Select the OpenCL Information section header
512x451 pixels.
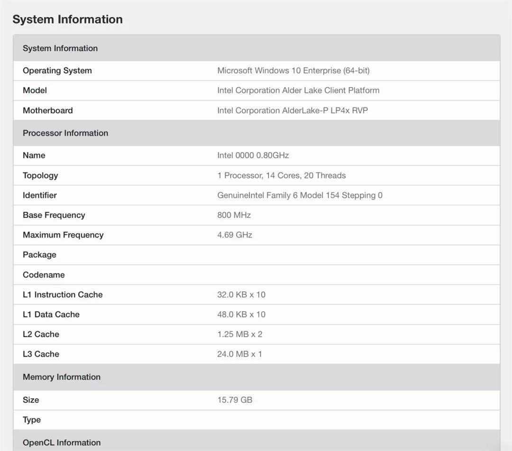62,442
